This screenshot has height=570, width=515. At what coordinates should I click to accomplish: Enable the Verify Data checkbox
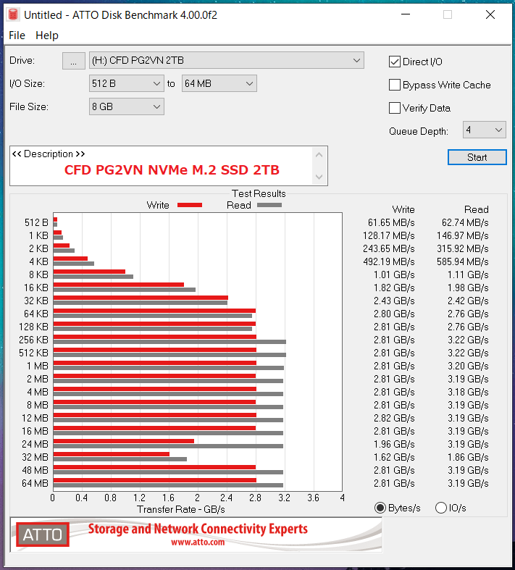point(395,108)
